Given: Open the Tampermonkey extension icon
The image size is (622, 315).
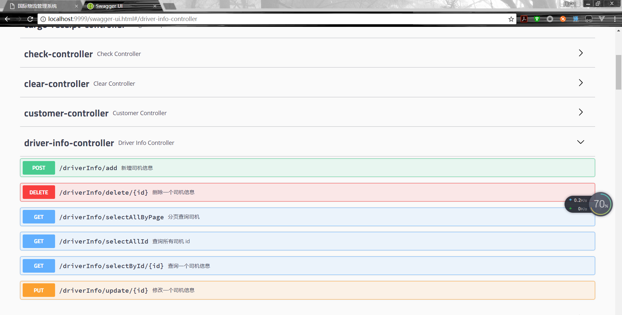Looking at the screenshot, I should pos(589,19).
